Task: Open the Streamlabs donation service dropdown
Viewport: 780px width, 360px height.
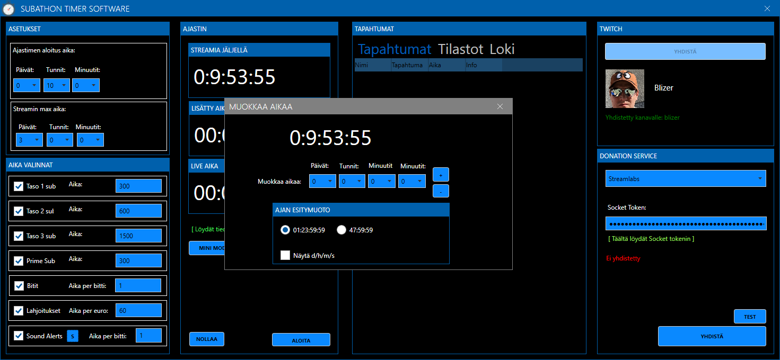Action: point(686,178)
